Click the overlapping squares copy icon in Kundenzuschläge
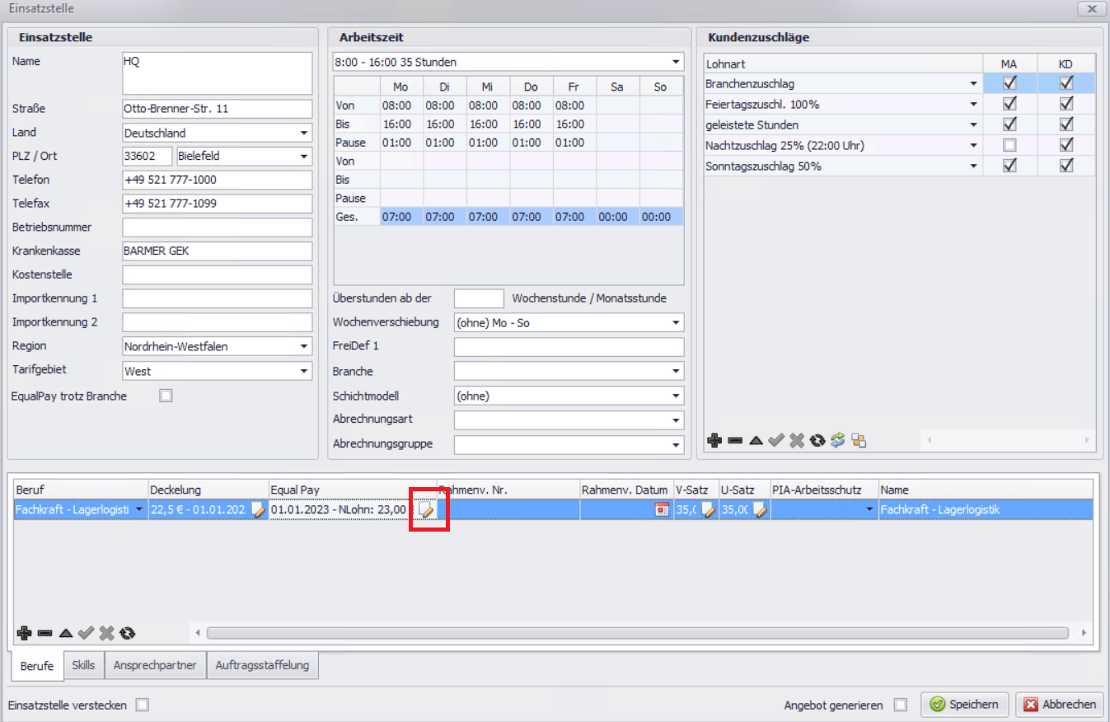 click(x=859, y=441)
